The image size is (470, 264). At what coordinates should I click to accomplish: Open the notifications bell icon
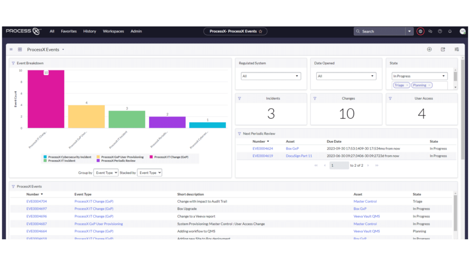click(450, 31)
